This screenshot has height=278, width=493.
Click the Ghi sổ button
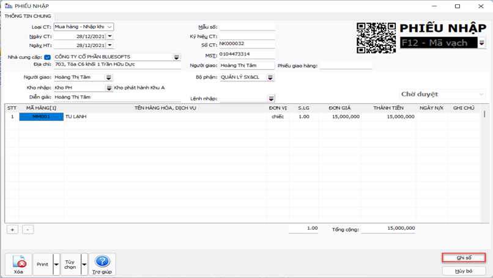(464, 258)
